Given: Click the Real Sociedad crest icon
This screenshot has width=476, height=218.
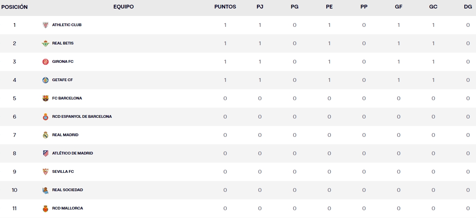Looking at the screenshot, I should [x=46, y=190].
